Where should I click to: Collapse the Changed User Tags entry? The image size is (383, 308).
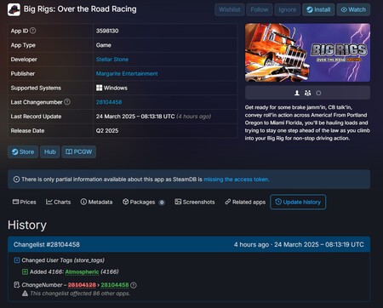(17, 260)
